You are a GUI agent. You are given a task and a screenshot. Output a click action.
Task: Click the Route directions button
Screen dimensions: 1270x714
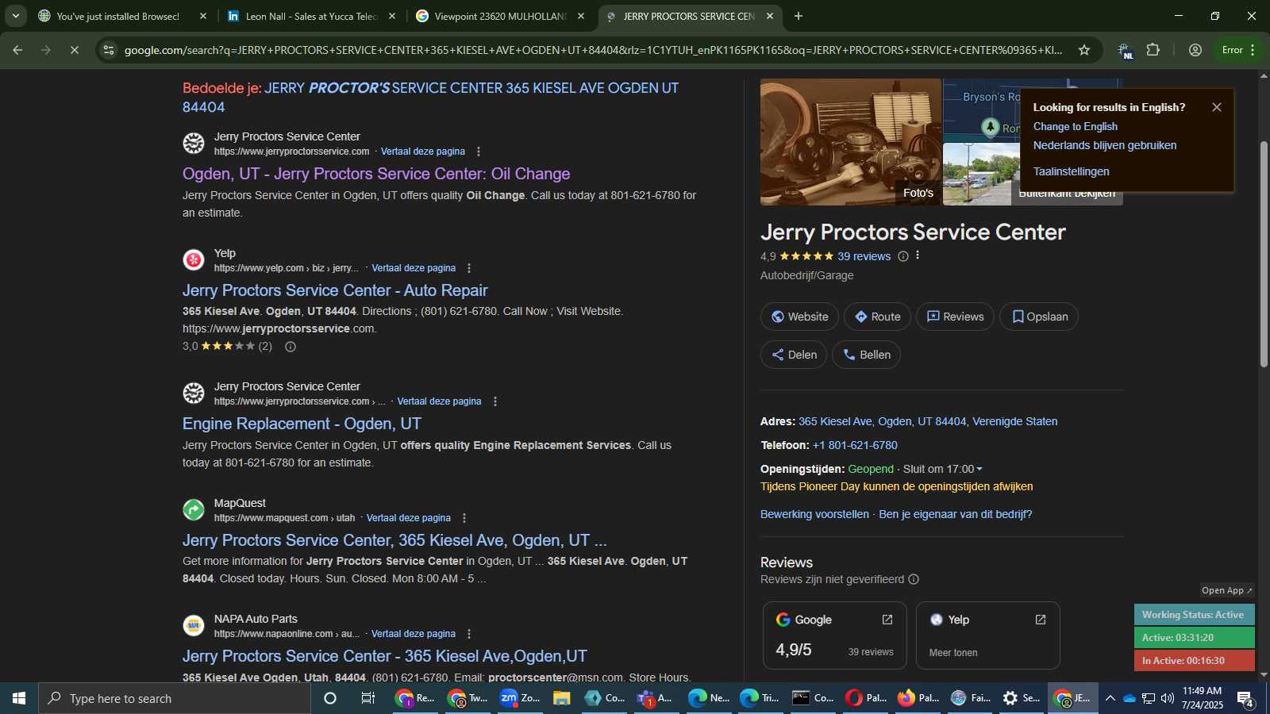tap(877, 317)
